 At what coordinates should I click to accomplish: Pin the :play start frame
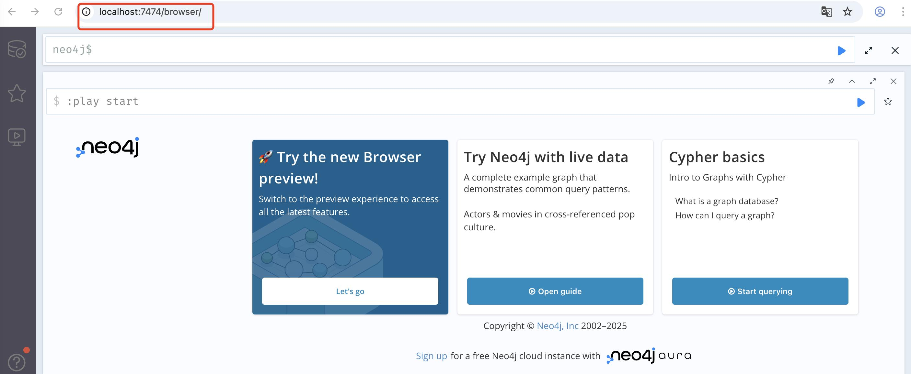831,81
